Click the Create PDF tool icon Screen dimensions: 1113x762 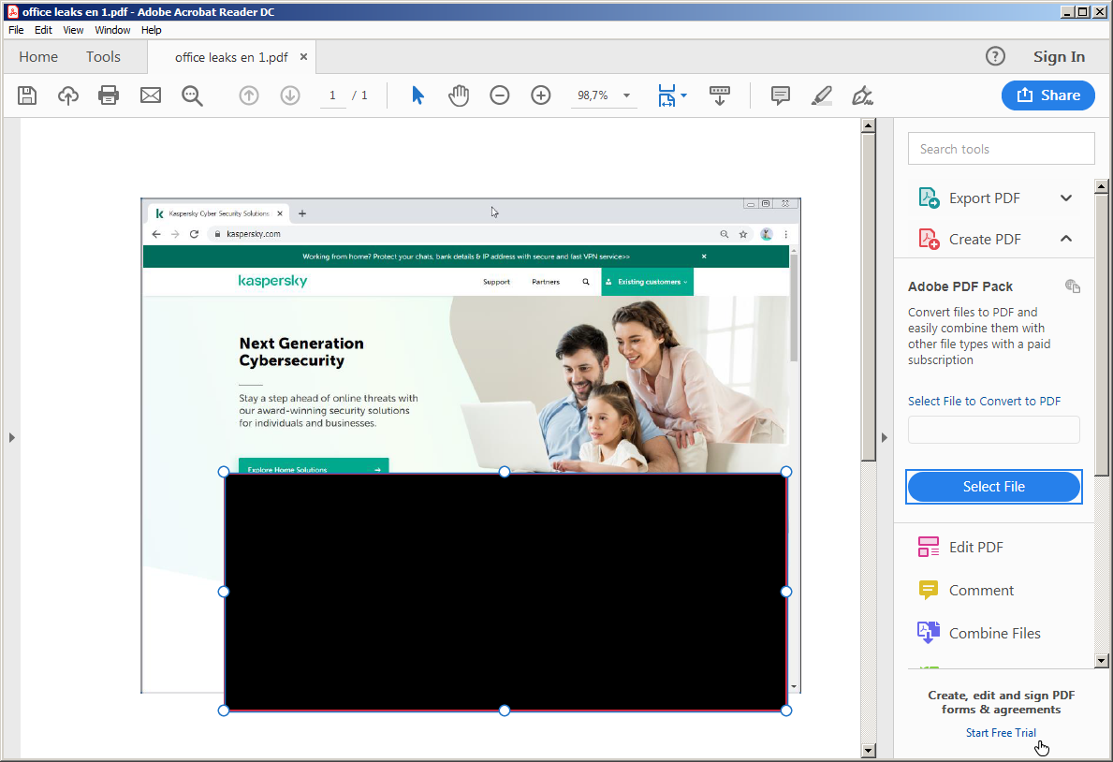pos(929,239)
